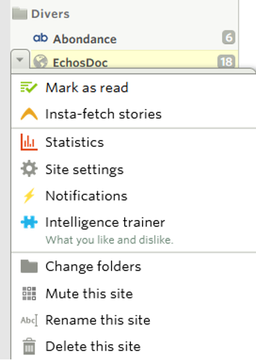Click the EchosDoc unread count badge 18
The image size is (256, 360).
227,61
